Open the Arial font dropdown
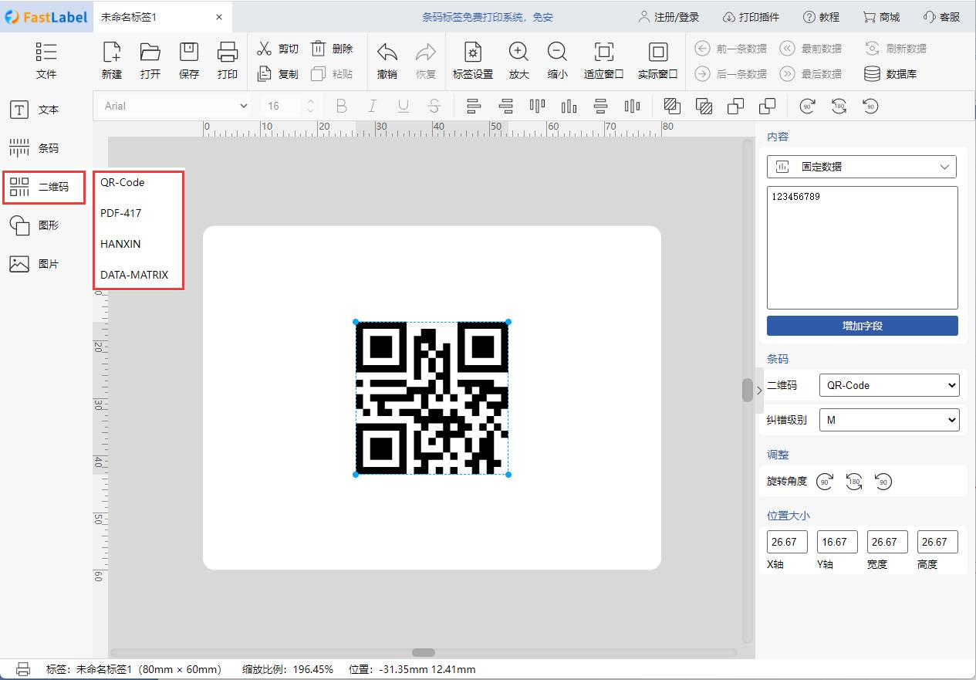The image size is (976, 680). pos(176,106)
